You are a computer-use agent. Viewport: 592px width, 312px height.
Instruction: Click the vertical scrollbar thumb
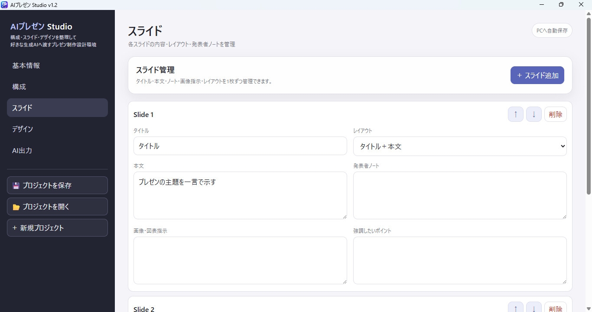point(589,106)
